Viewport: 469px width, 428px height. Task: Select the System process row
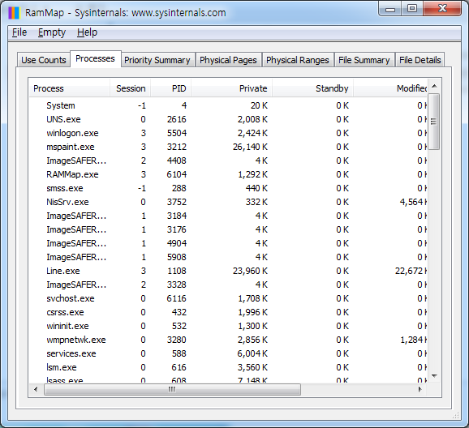[228, 105]
